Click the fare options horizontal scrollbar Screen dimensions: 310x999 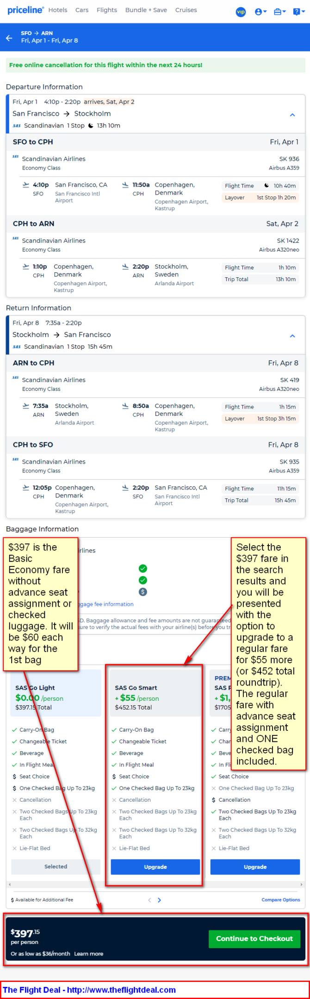[155, 884]
